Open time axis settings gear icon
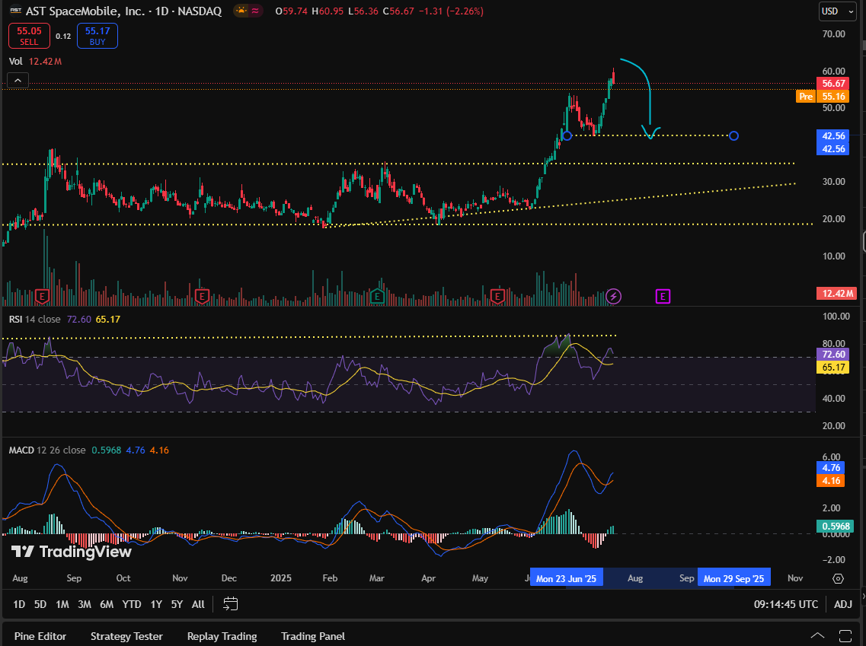Image resolution: width=866 pixels, height=646 pixels. click(x=839, y=578)
